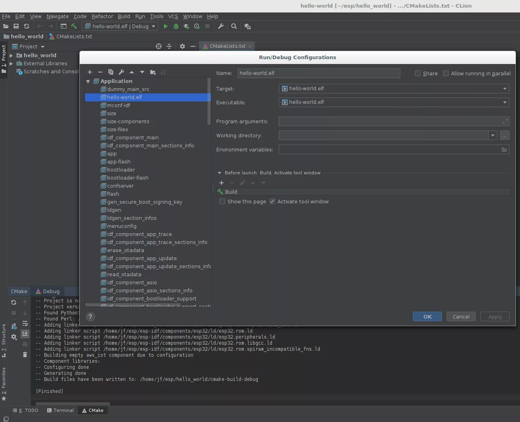
Task: Click Add New Configuration plus icon
Action: pos(90,72)
